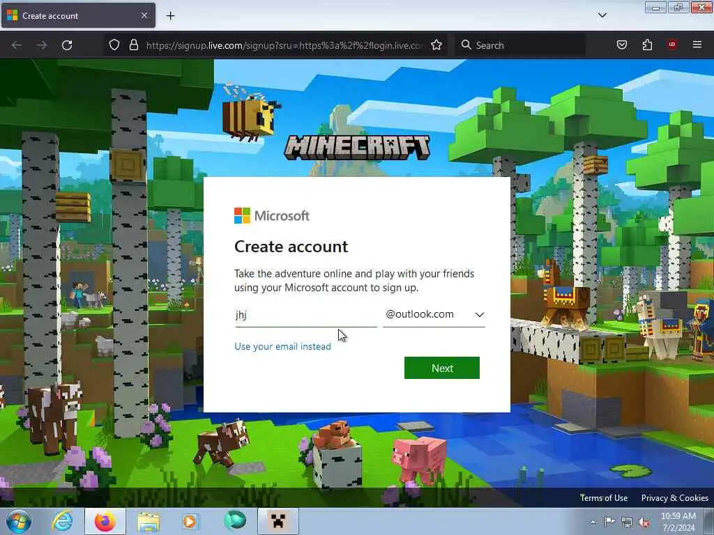
Task: Open Windows Explorer folder taskbar icon
Action: (149, 522)
